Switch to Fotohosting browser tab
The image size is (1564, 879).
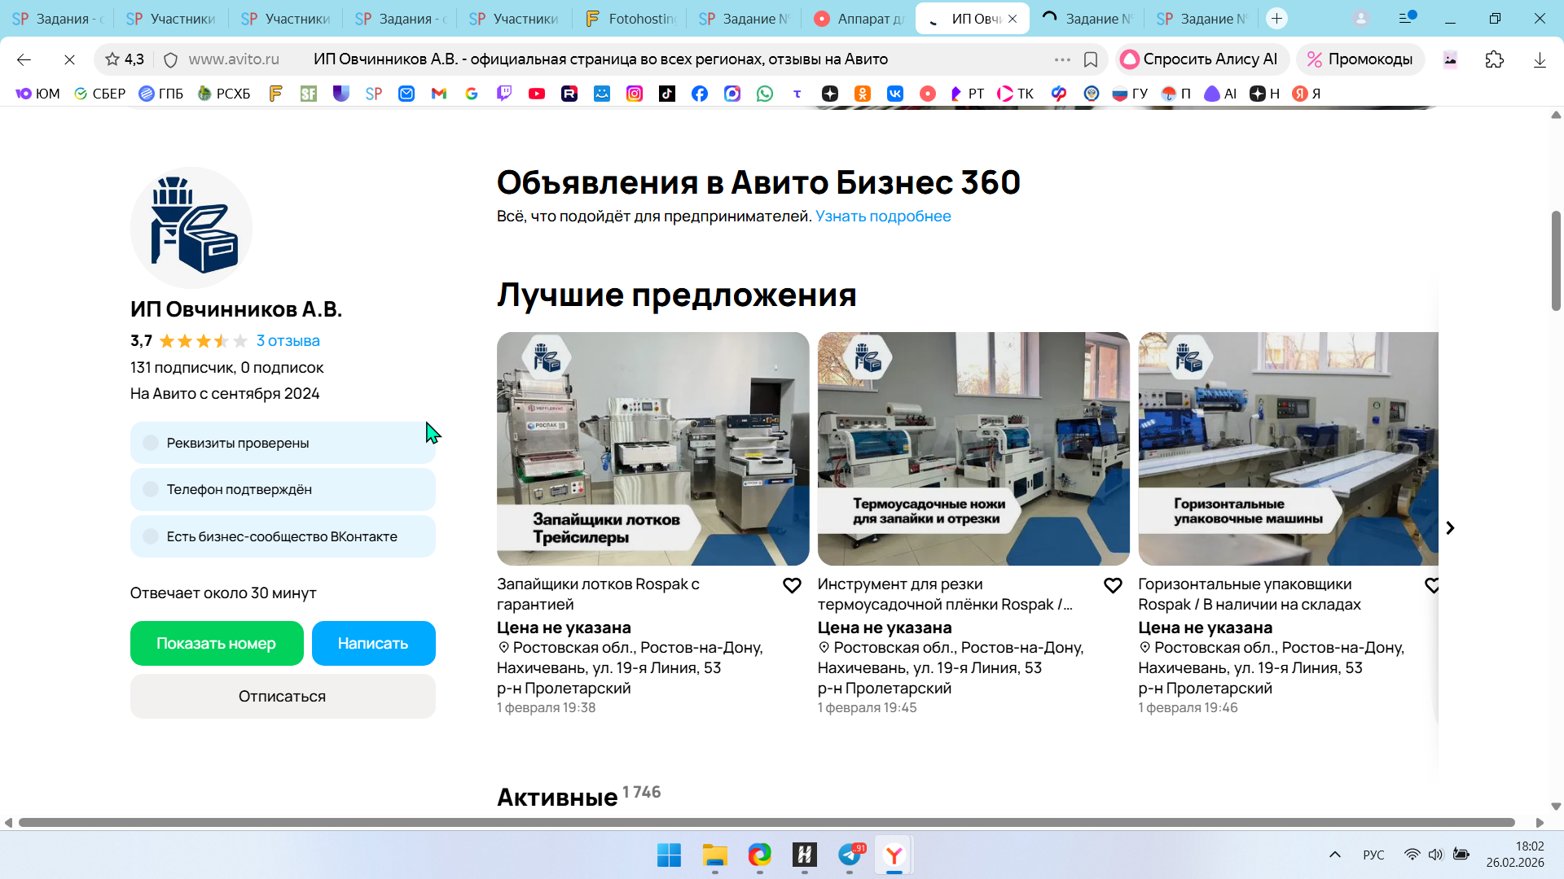631,18
